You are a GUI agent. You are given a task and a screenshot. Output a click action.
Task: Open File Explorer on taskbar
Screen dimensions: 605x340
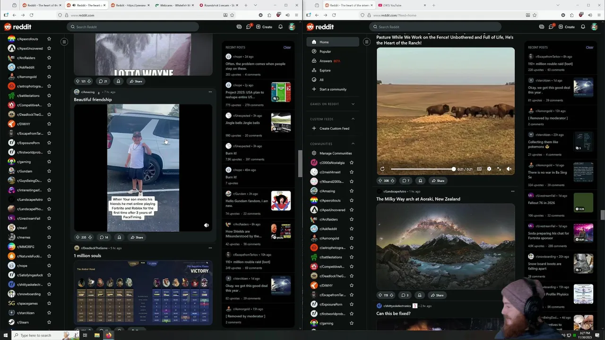96,335
